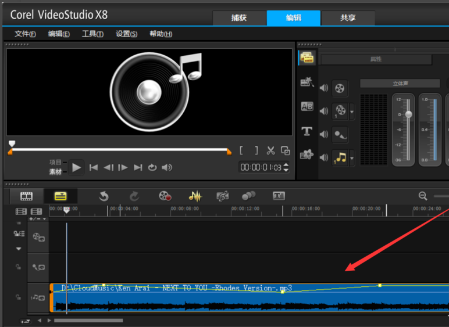Click the Undo arrow in timeline toolbar
The width and height of the screenshot is (449, 327).
104,196
